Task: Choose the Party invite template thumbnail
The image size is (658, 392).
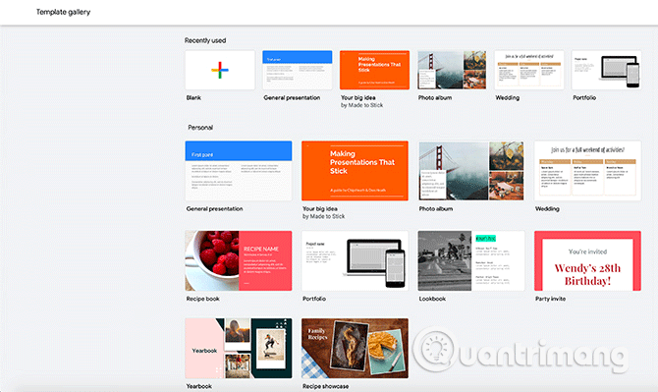Action: pyautogui.click(x=587, y=260)
